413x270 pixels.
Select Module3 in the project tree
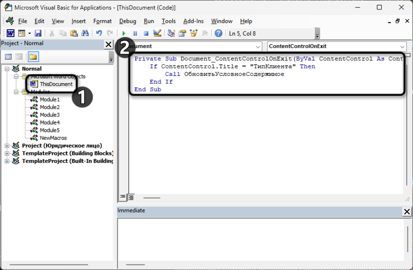50,115
